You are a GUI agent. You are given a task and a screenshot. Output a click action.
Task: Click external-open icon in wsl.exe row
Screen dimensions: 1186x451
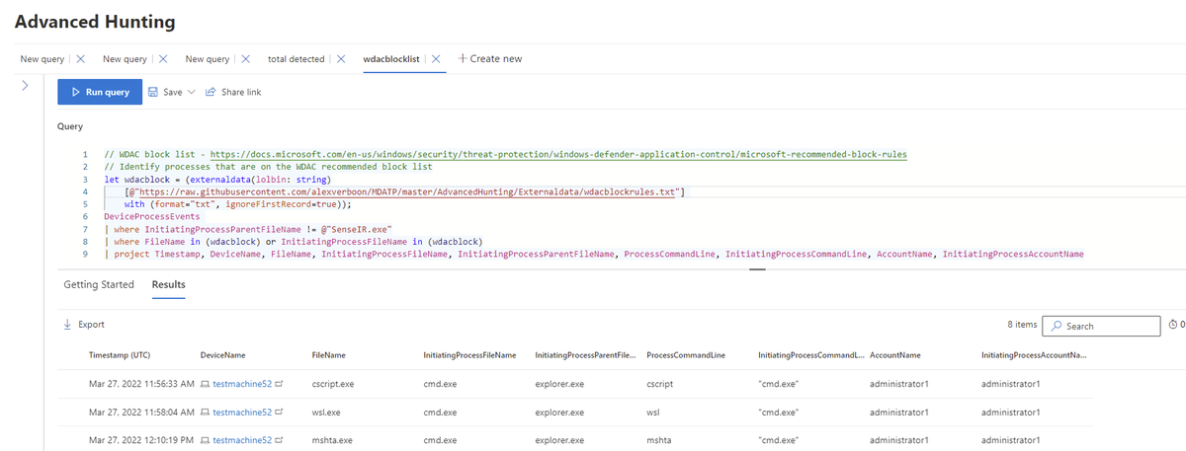coord(279,412)
